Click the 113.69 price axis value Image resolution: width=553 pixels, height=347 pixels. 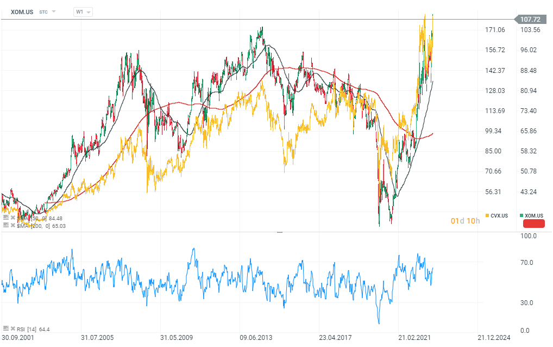495,111
